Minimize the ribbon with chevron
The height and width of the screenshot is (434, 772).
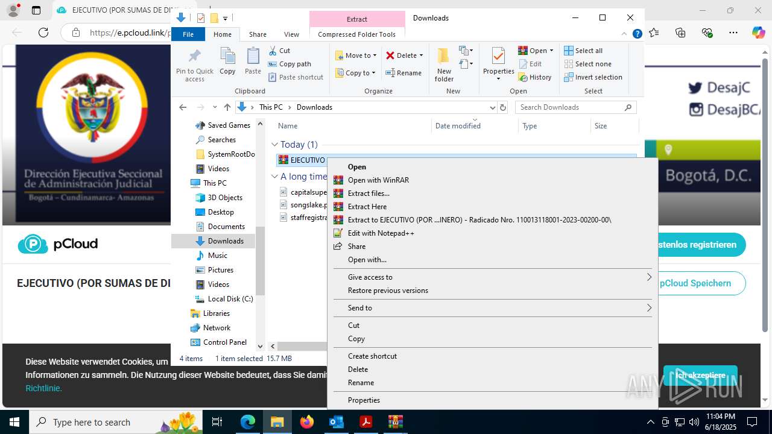624,34
